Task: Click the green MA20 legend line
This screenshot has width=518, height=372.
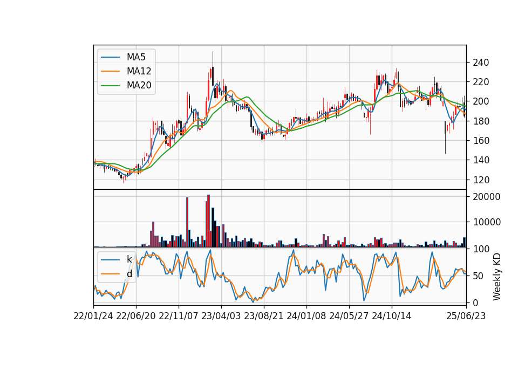Action: pos(110,85)
